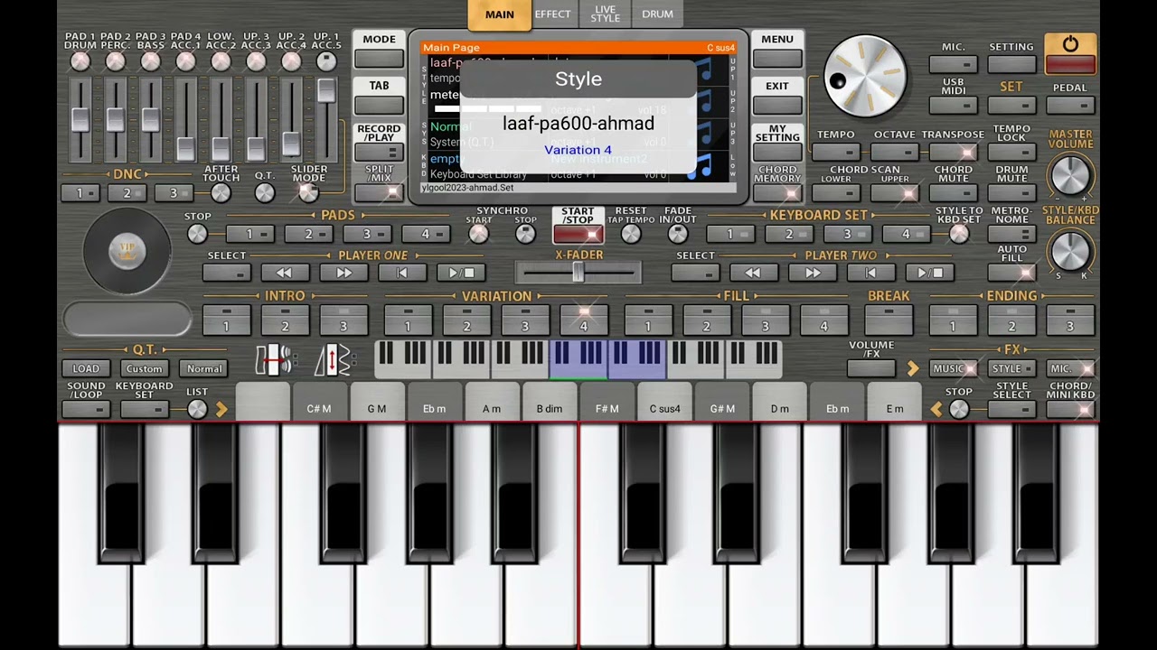Turn the SLIDER MODE knob
The width and height of the screenshot is (1157, 650).
point(308,192)
